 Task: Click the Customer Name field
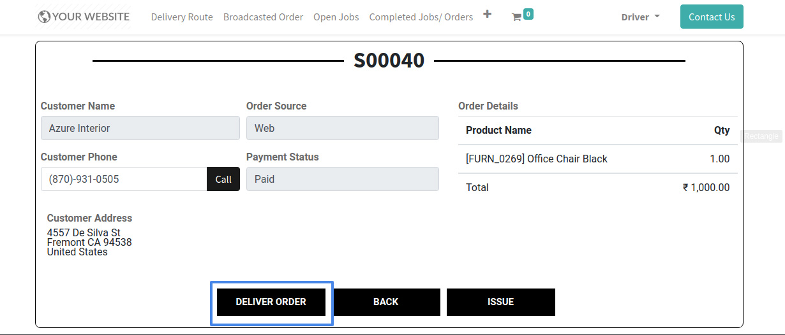[140, 128]
